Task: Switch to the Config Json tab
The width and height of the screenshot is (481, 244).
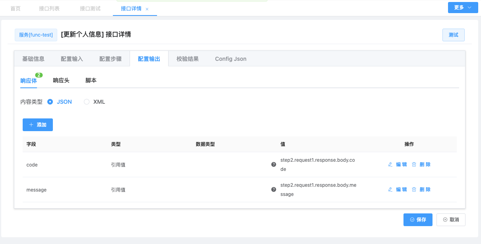Action: 231,59
